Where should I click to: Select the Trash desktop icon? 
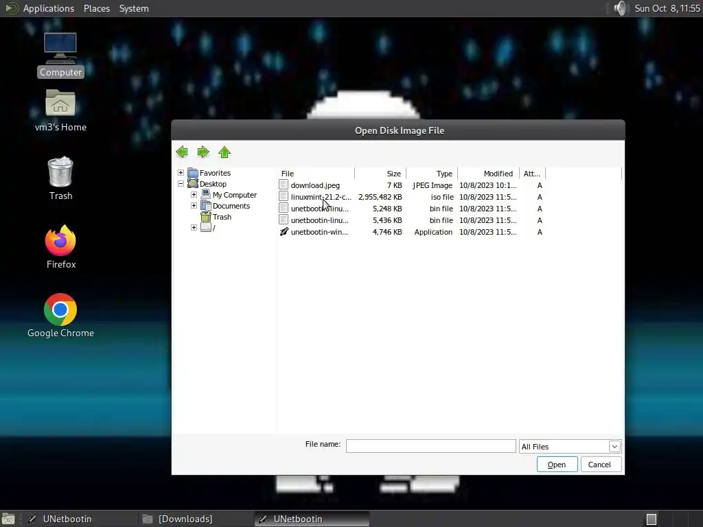[60, 178]
